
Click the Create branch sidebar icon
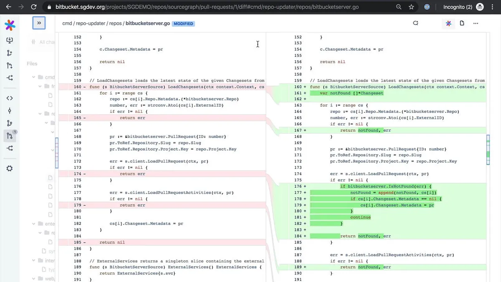point(10,53)
